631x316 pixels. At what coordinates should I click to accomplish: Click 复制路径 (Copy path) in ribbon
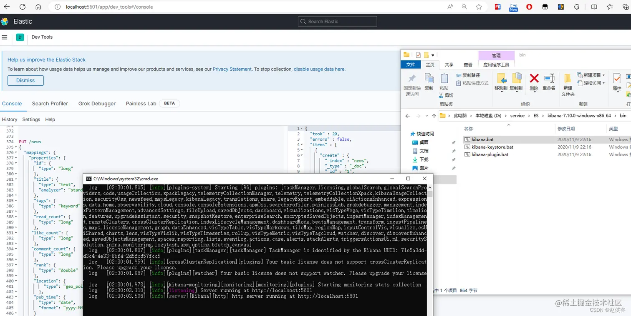[468, 75]
